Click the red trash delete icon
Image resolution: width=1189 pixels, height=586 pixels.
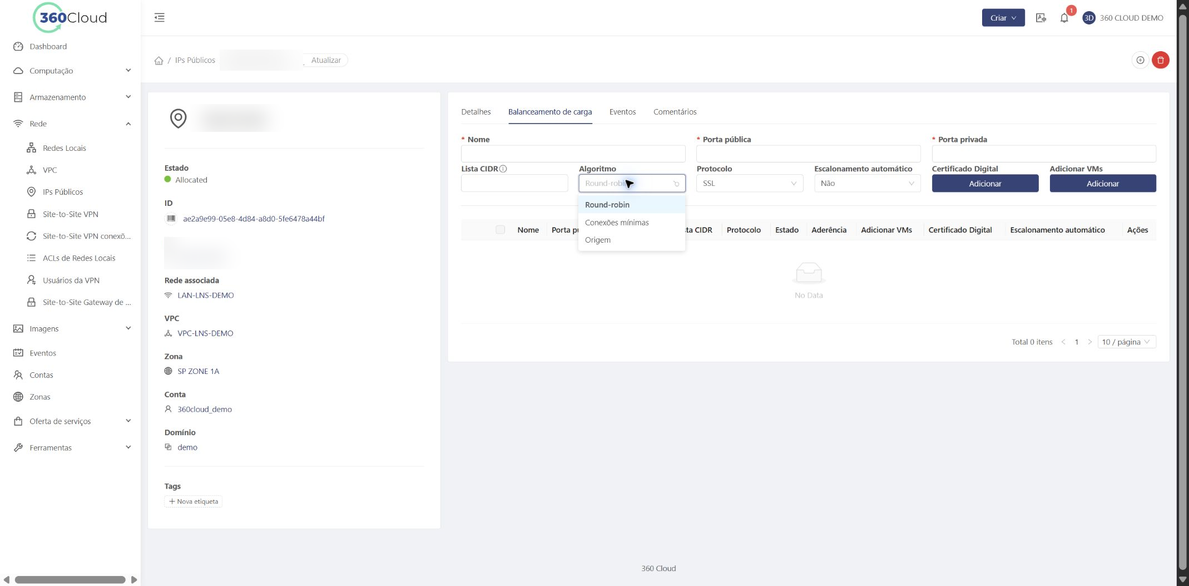[x=1160, y=60]
